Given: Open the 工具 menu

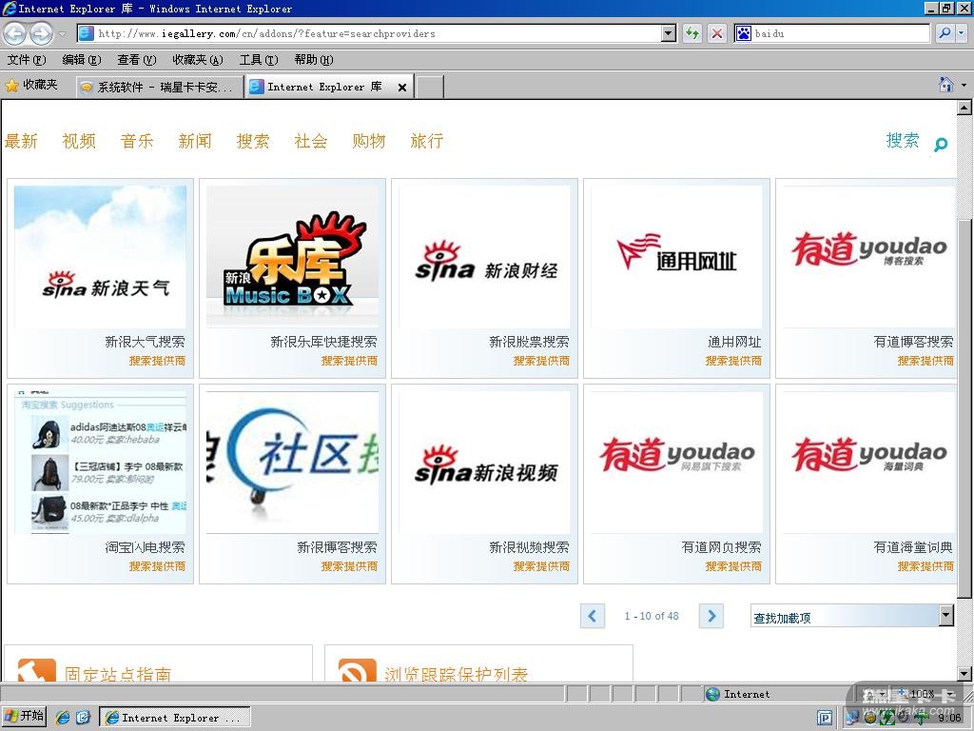Looking at the screenshot, I should coord(259,60).
